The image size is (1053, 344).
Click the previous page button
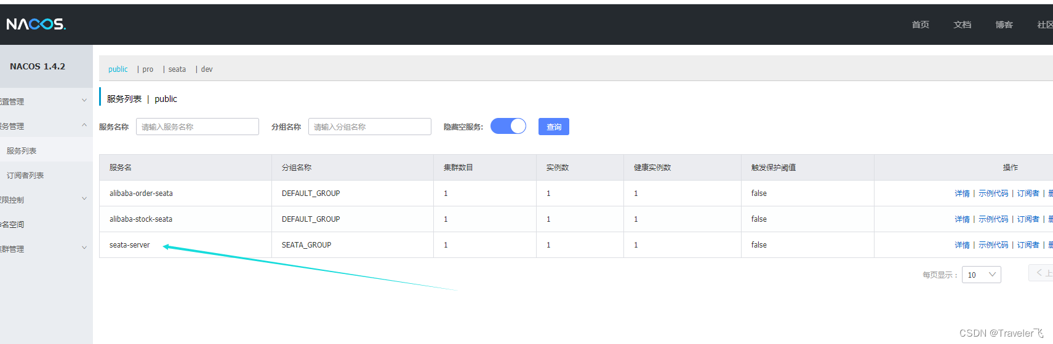[x=1041, y=273]
